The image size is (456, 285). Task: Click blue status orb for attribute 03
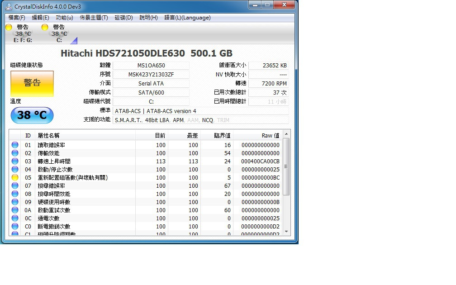(15, 161)
